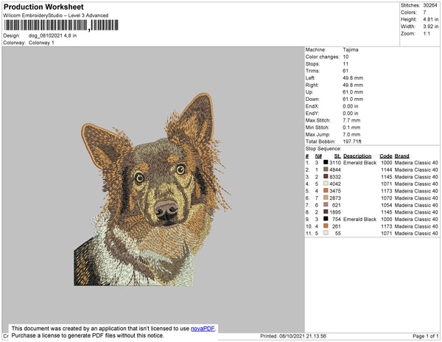Image resolution: width=442 pixels, height=342 pixels.
Task: Click the swatch beside 55 stitches
Action: coord(326,233)
